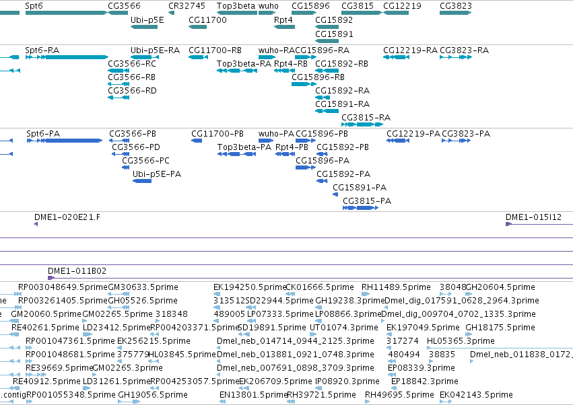Select the CR32745 gene feature
The height and width of the screenshot is (405, 573).
[x=172, y=13]
